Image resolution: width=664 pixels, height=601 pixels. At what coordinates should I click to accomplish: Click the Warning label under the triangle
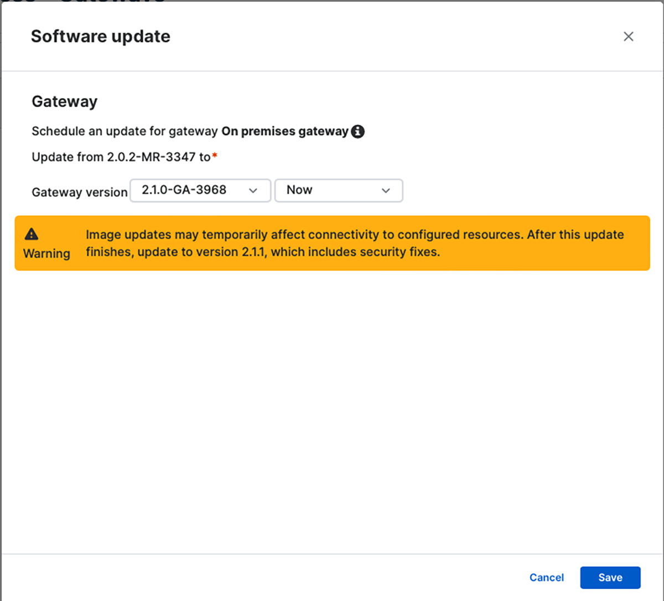coord(46,253)
